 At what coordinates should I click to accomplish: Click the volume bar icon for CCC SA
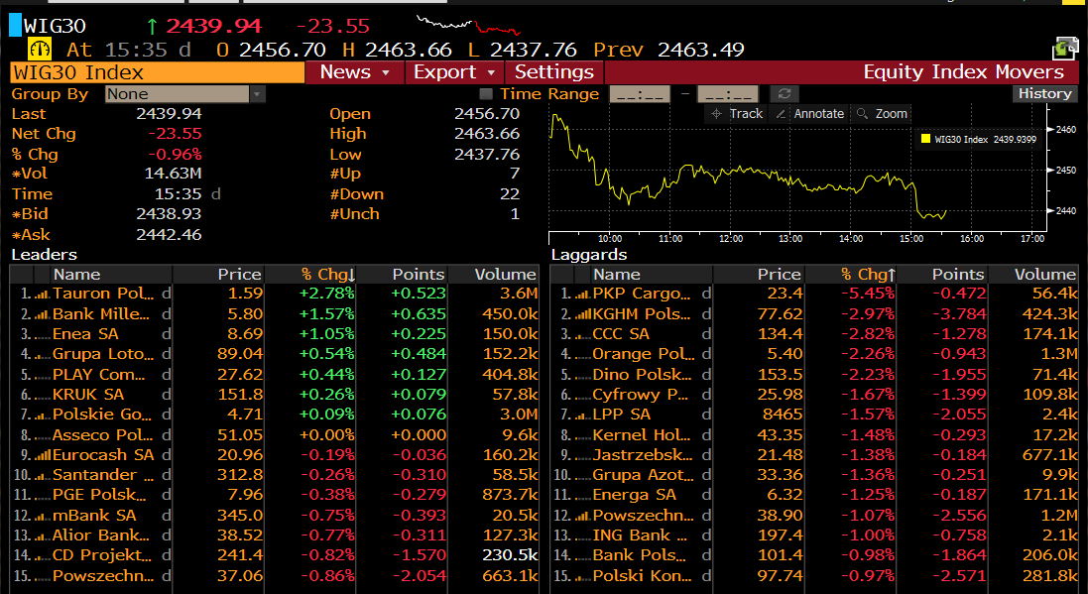point(582,334)
